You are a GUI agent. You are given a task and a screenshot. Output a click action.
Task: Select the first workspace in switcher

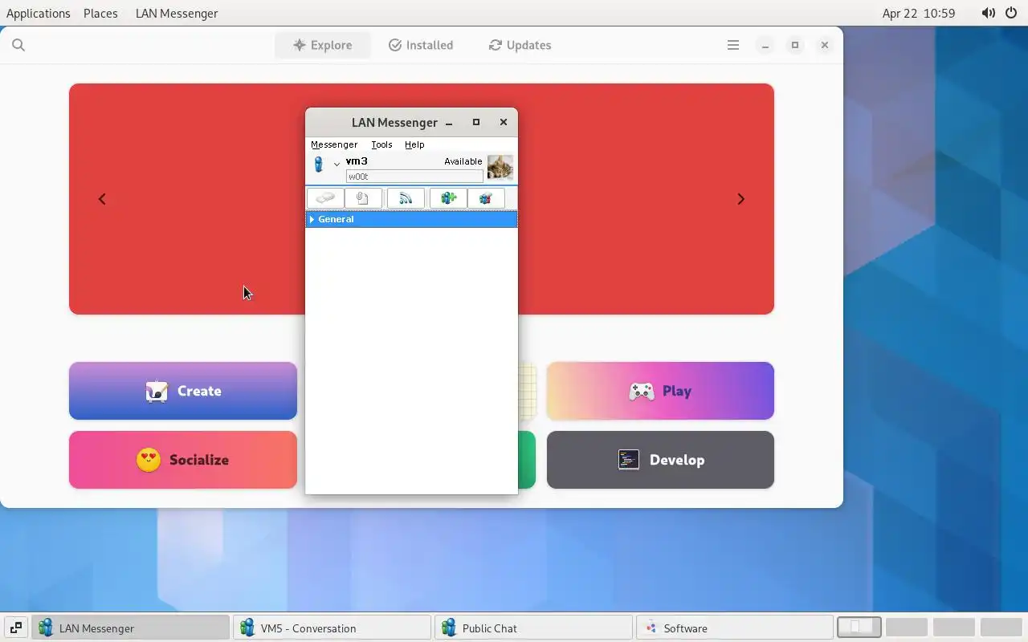pyautogui.click(x=859, y=628)
